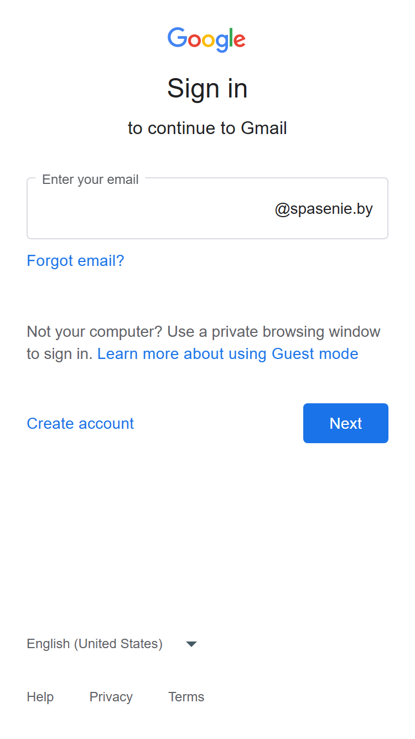Open the Help footer link

point(40,697)
